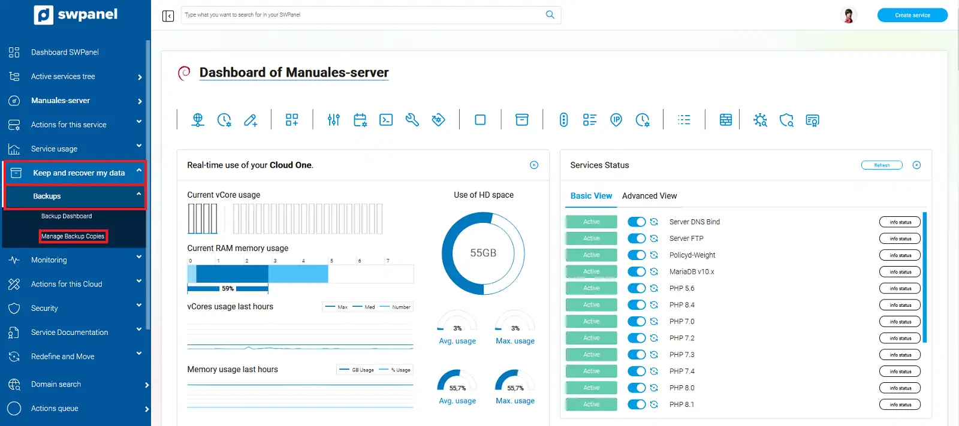Click the Create service button
959x426 pixels.
912,15
